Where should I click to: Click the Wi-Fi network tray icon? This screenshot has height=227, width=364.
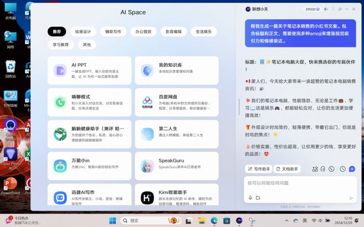click(314, 220)
